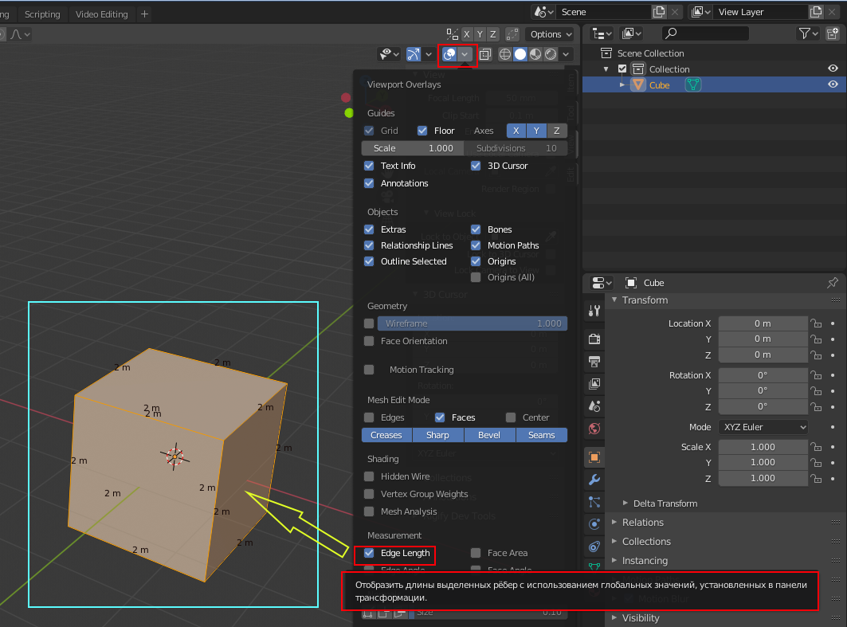Uncheck the 3D Cursor overlay
The height and width of the screenshot is (627, 847).
pyautogui.click(x=476, y=166)
